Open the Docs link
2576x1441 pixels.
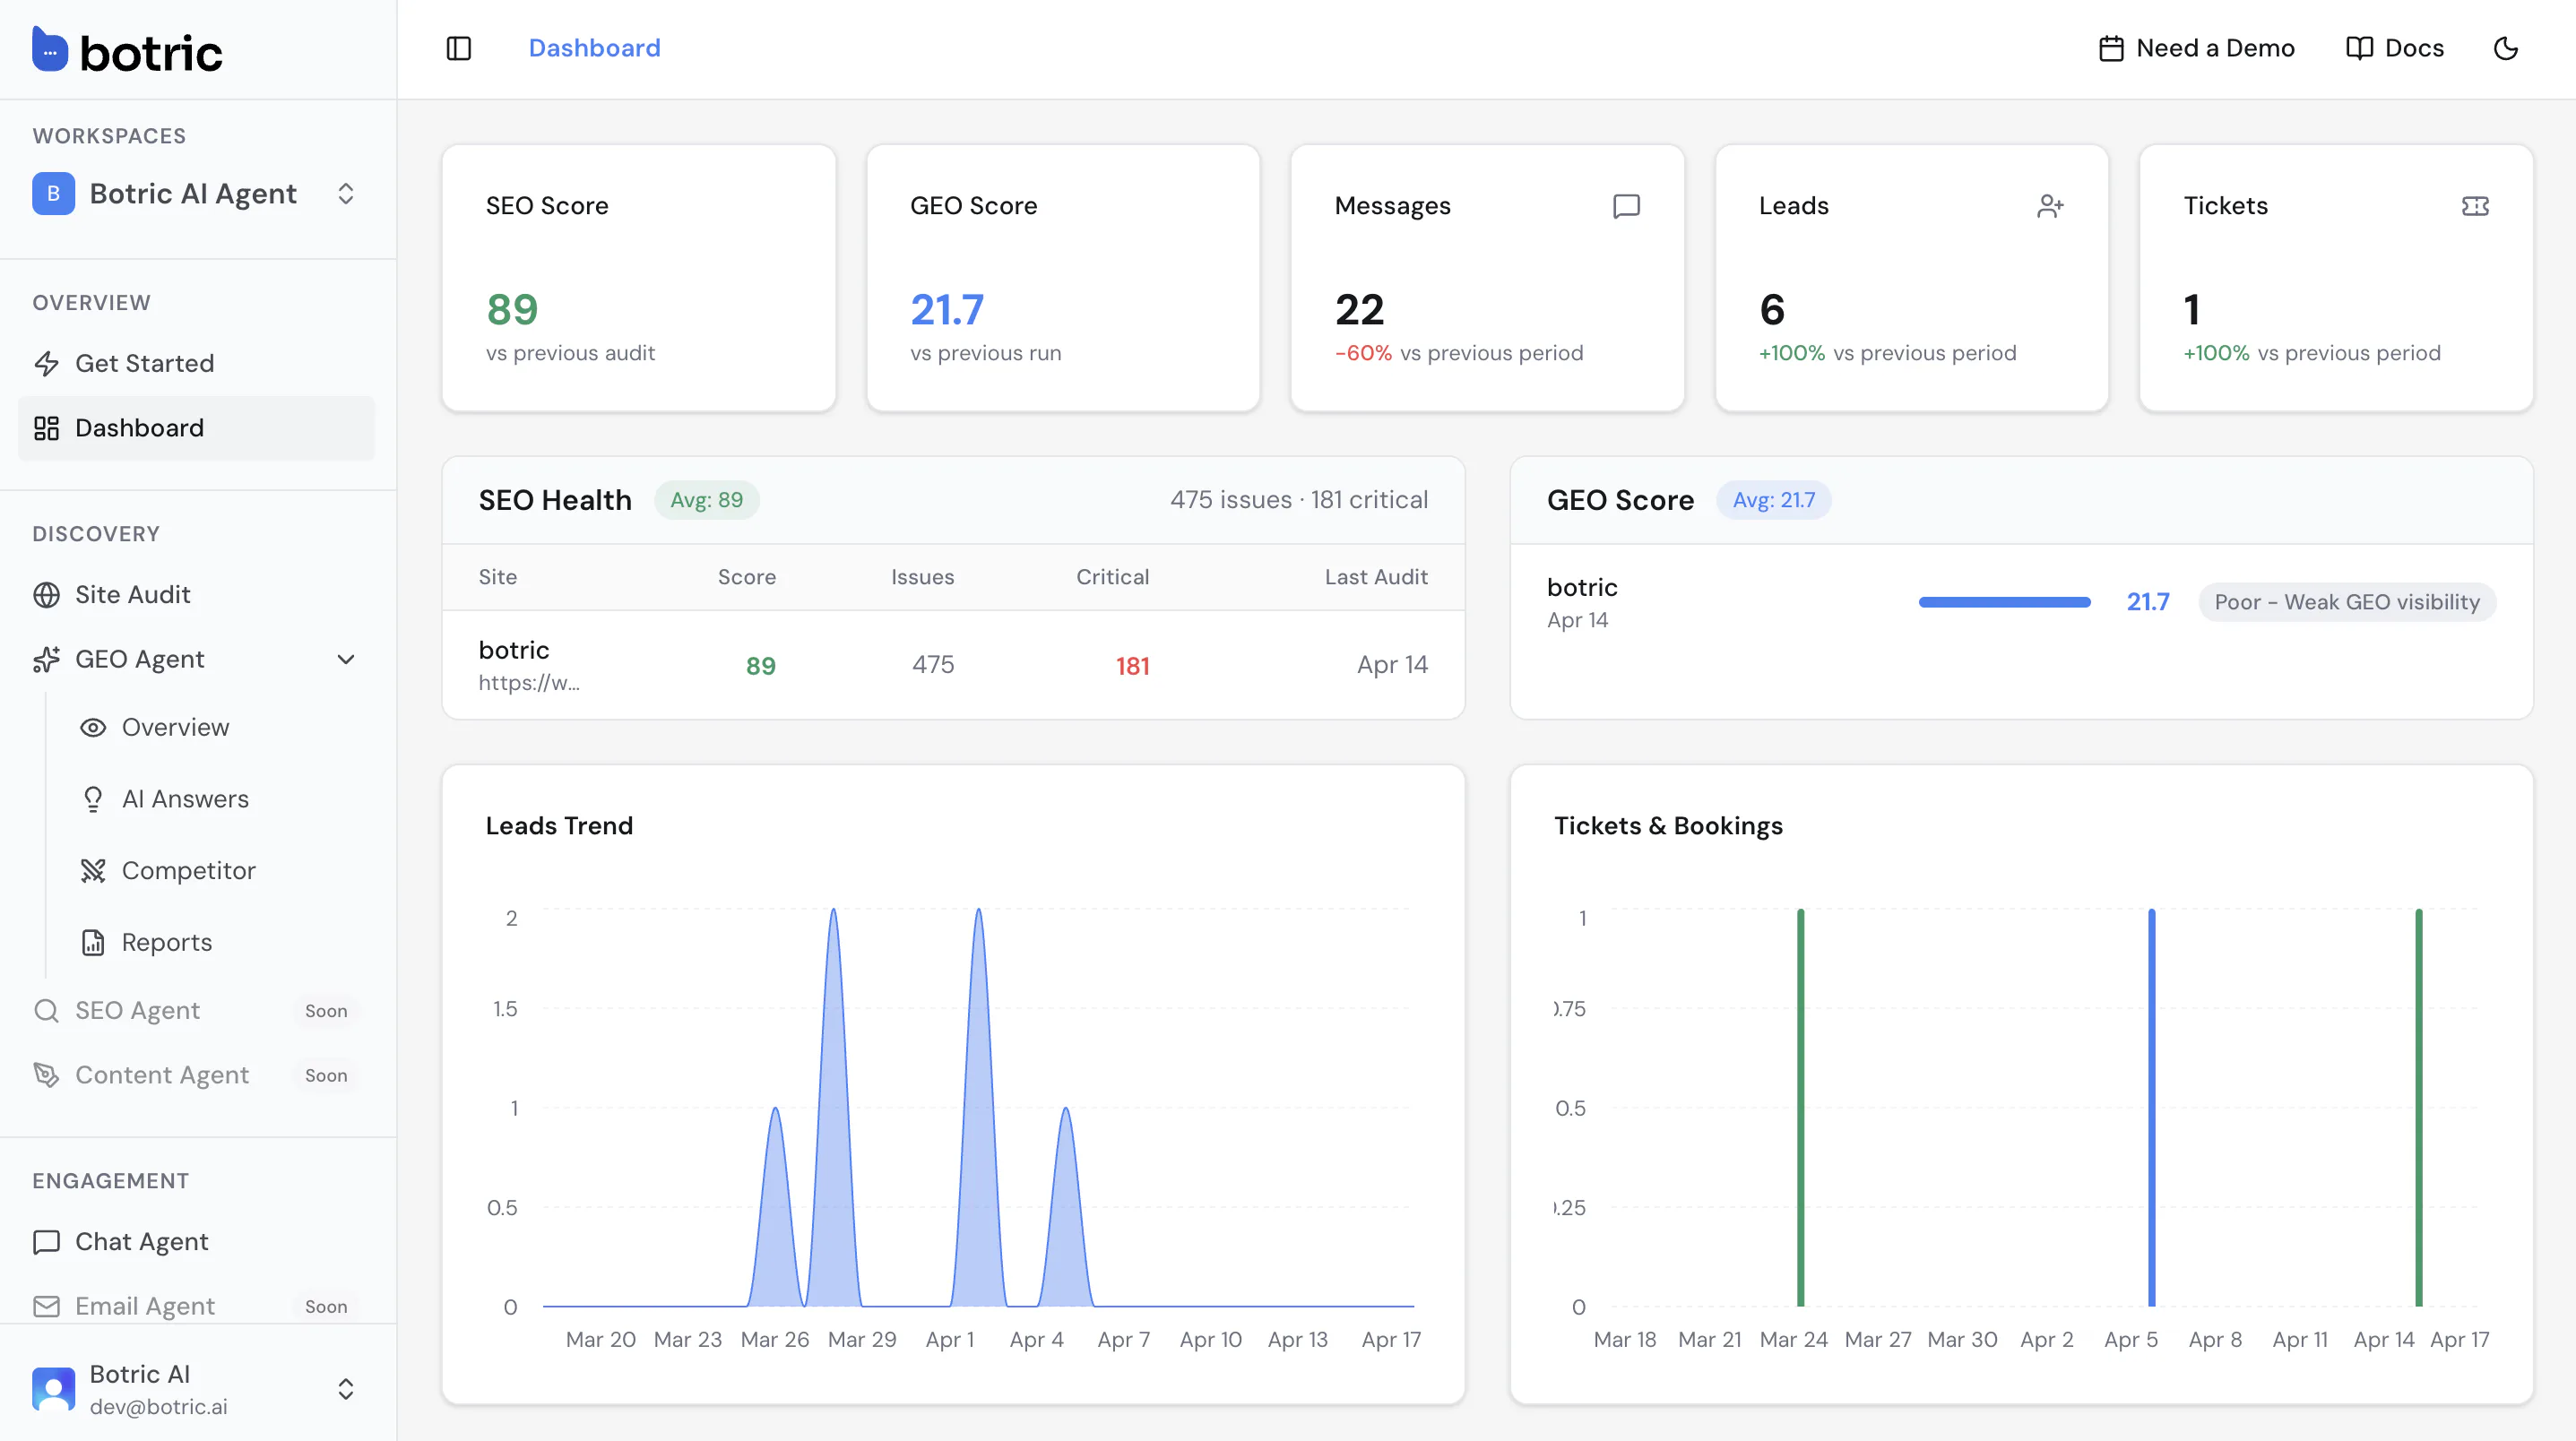coord(2395,48)
